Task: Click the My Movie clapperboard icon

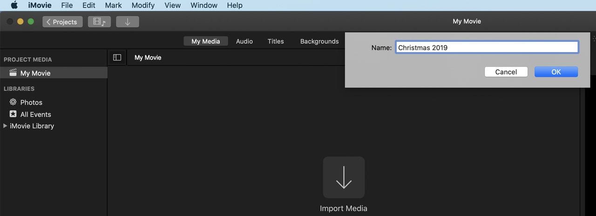Action: (13, 73)
